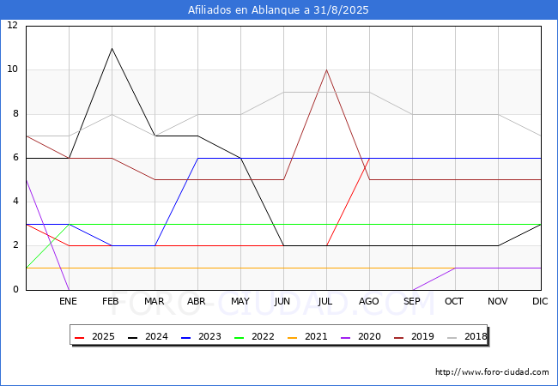
Task: Click the green 2022 legend swatch
Action: pos(239,337)
